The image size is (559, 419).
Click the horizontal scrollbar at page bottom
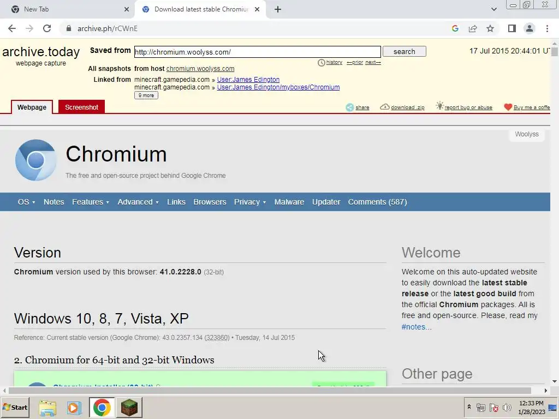tap(270, 391)
